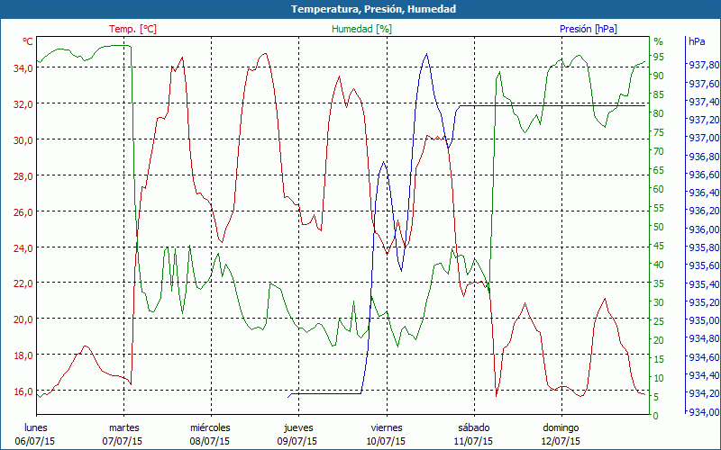This screenshot has width=721, height=450.
Task: Pick the martes 07/07/15 date label
Action: pyautogui.click(x=123, y=435)
